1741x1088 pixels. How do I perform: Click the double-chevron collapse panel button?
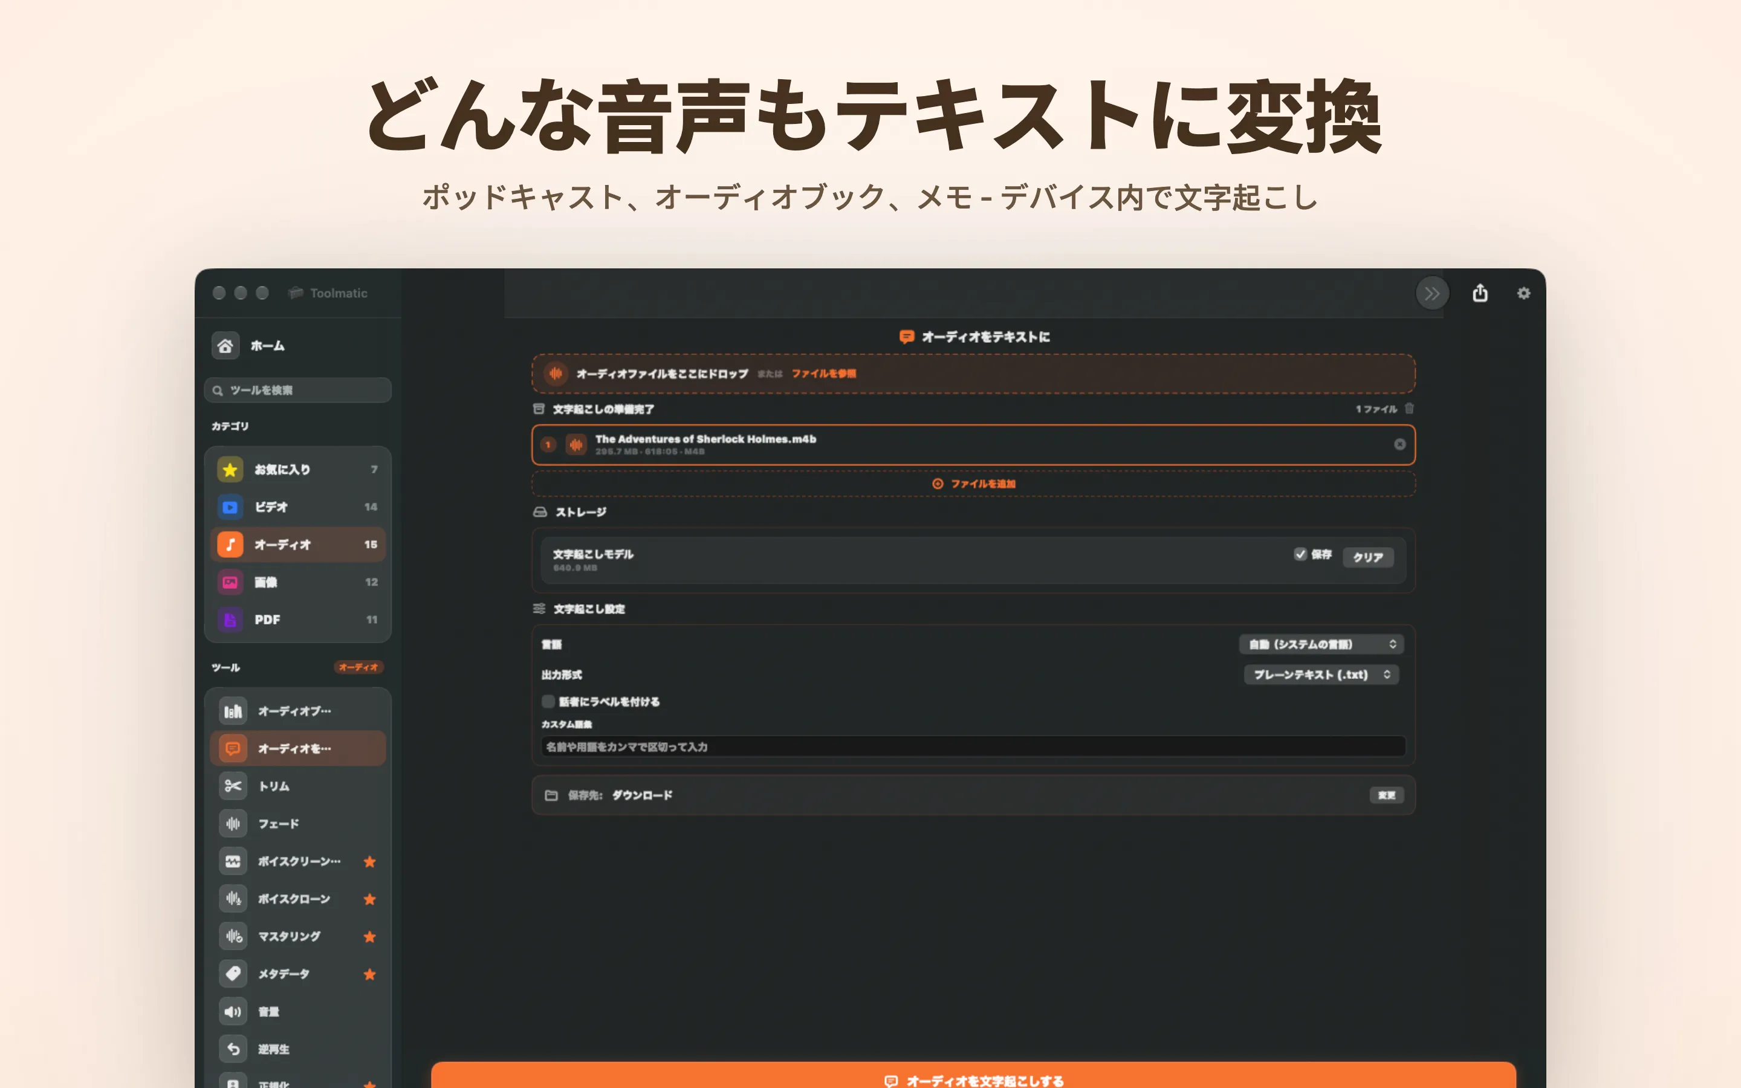click(x=1431, y=293)
